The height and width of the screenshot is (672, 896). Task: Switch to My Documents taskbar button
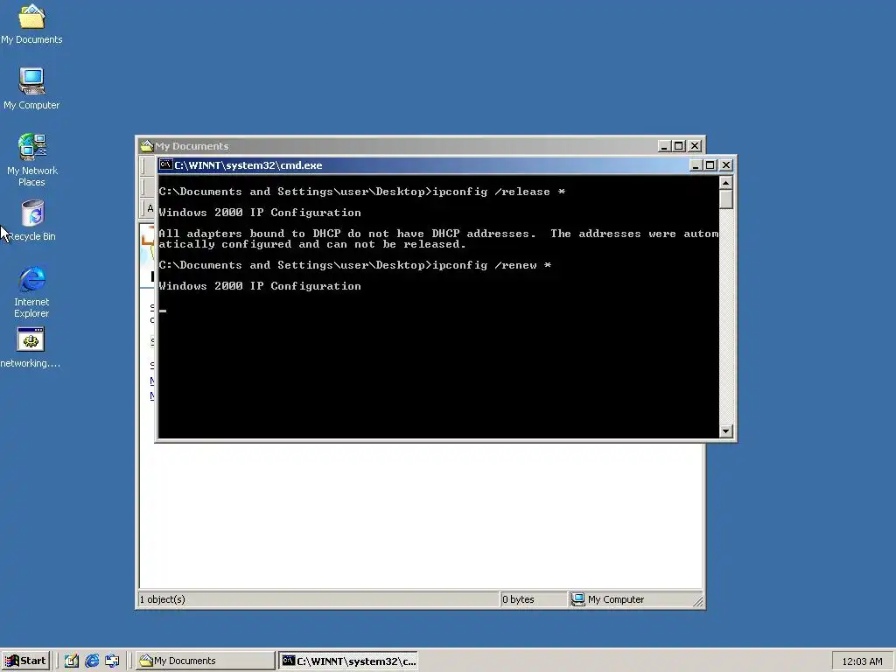coord(206,661)
